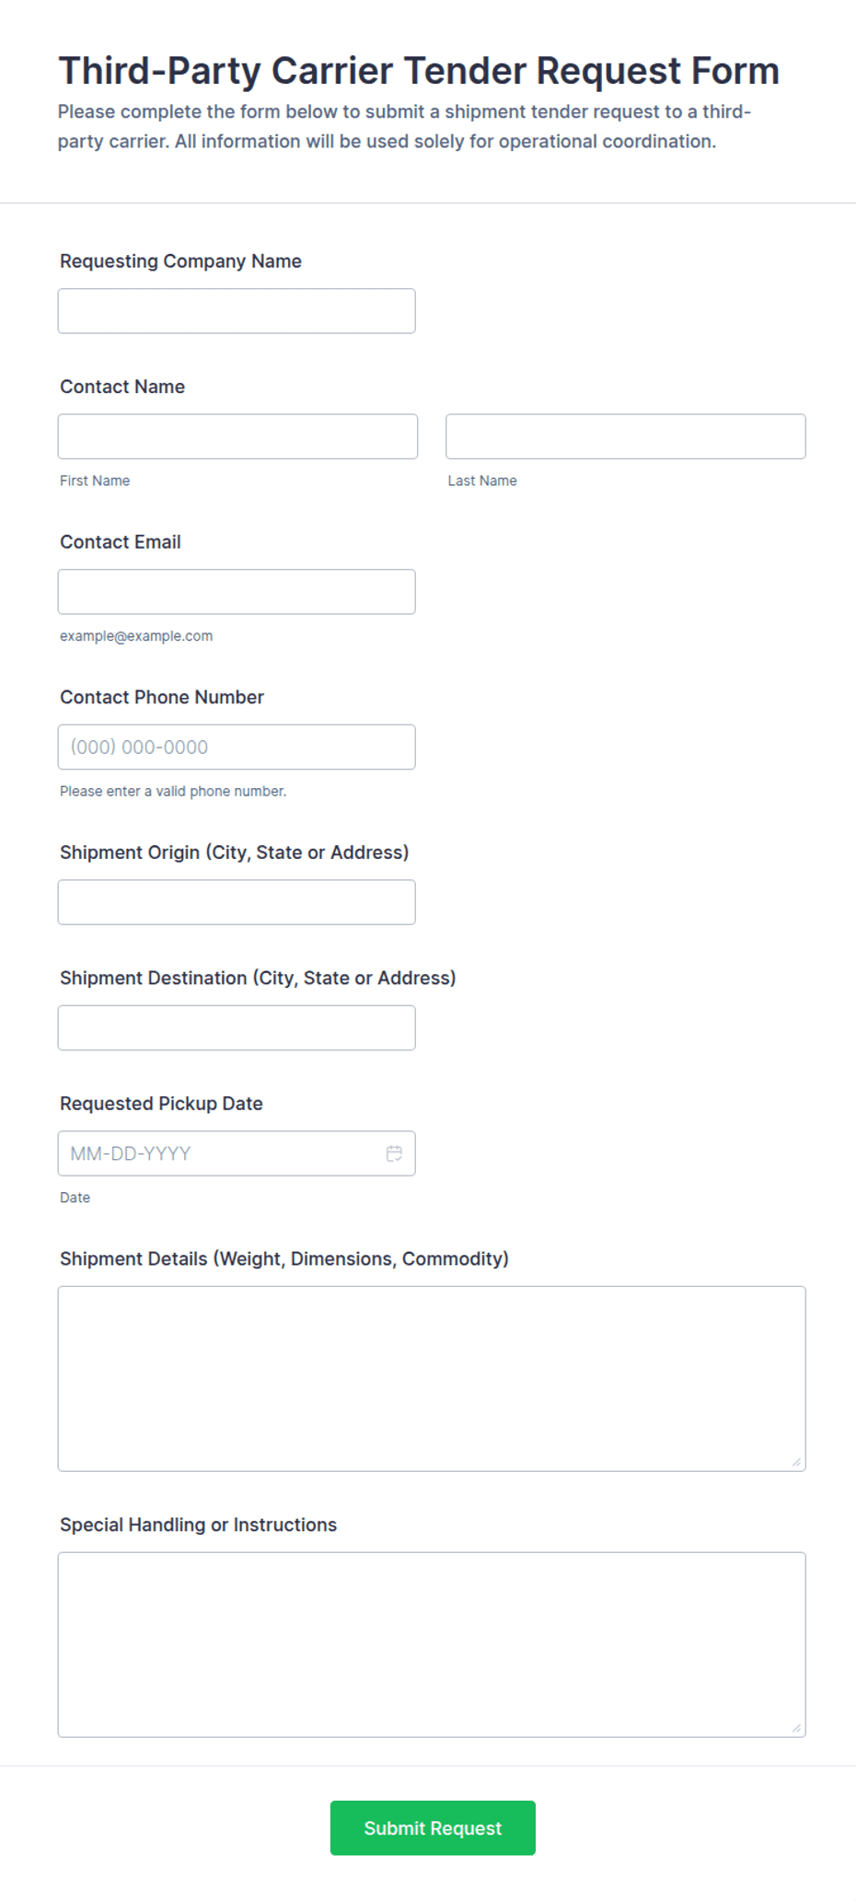Click the Contact Name label
The height and width of the screenshot is (1901, 856).
coord(122,387)
